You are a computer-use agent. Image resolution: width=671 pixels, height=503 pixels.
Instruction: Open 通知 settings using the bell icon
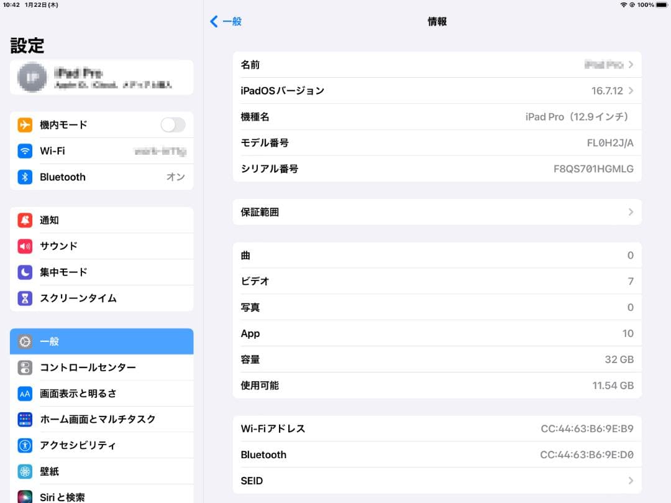click(x=25, y=219)
